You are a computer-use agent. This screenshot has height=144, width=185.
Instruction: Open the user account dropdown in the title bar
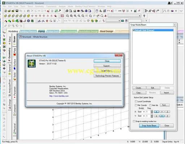[x=170, y=3]
